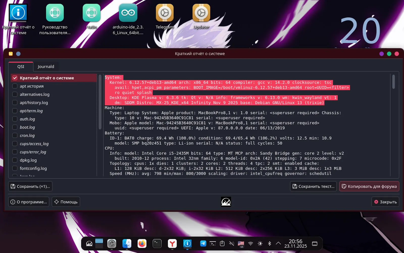The width and height of the screenshot is (404, 253).
Task: Select the fontconfig.log entry
Action: [x=54, y=168]
